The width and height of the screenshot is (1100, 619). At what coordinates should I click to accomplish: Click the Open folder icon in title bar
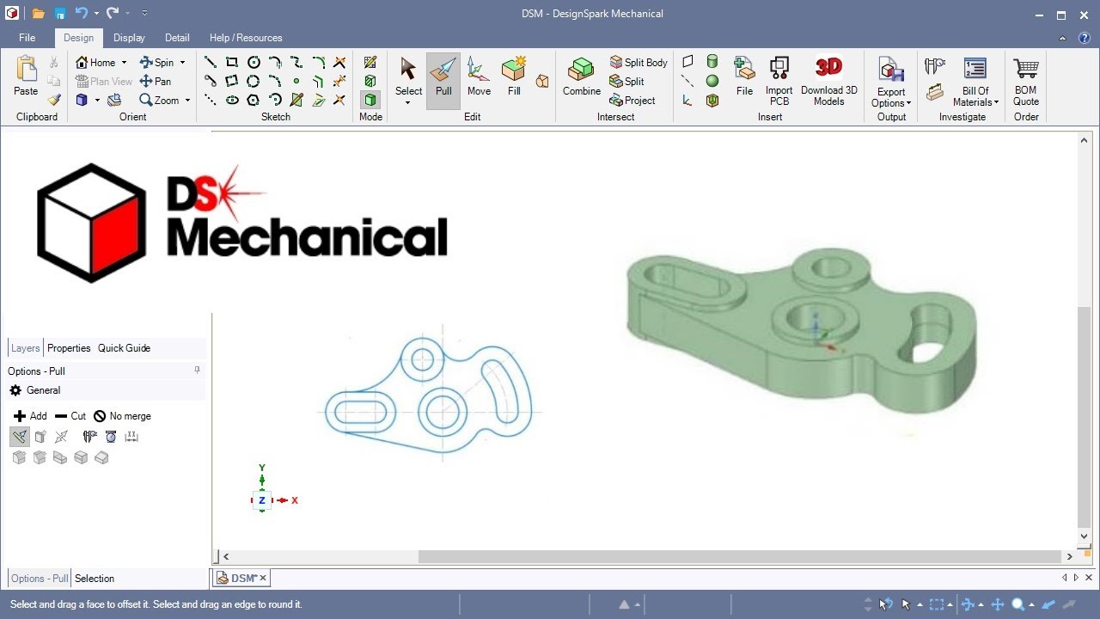click(39, 14)
